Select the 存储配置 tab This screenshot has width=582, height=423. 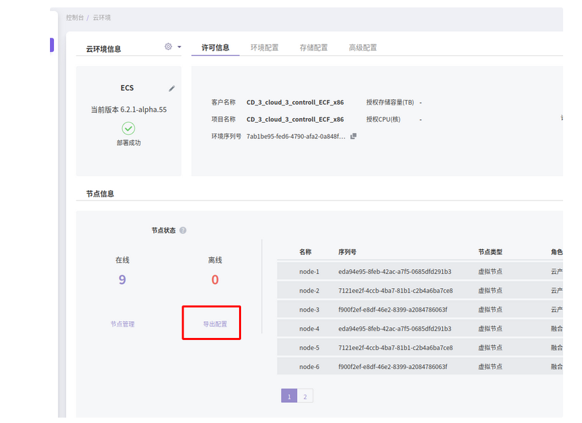click(313, 48)
